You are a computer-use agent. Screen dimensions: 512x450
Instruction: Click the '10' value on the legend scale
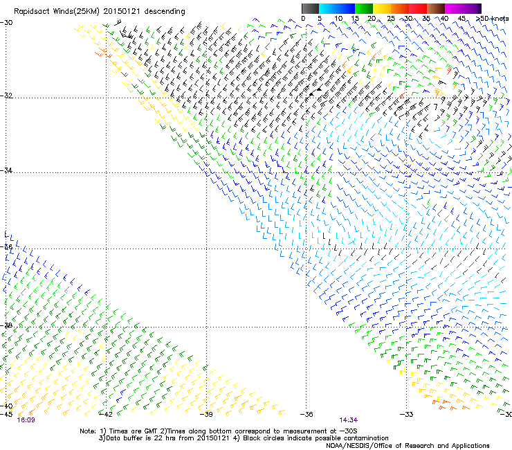point(338,19)
